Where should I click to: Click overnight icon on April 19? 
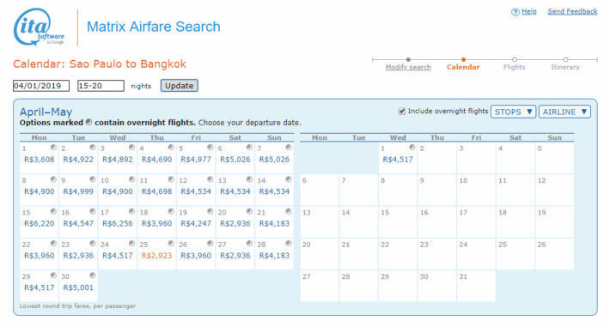tap(210, 211)
